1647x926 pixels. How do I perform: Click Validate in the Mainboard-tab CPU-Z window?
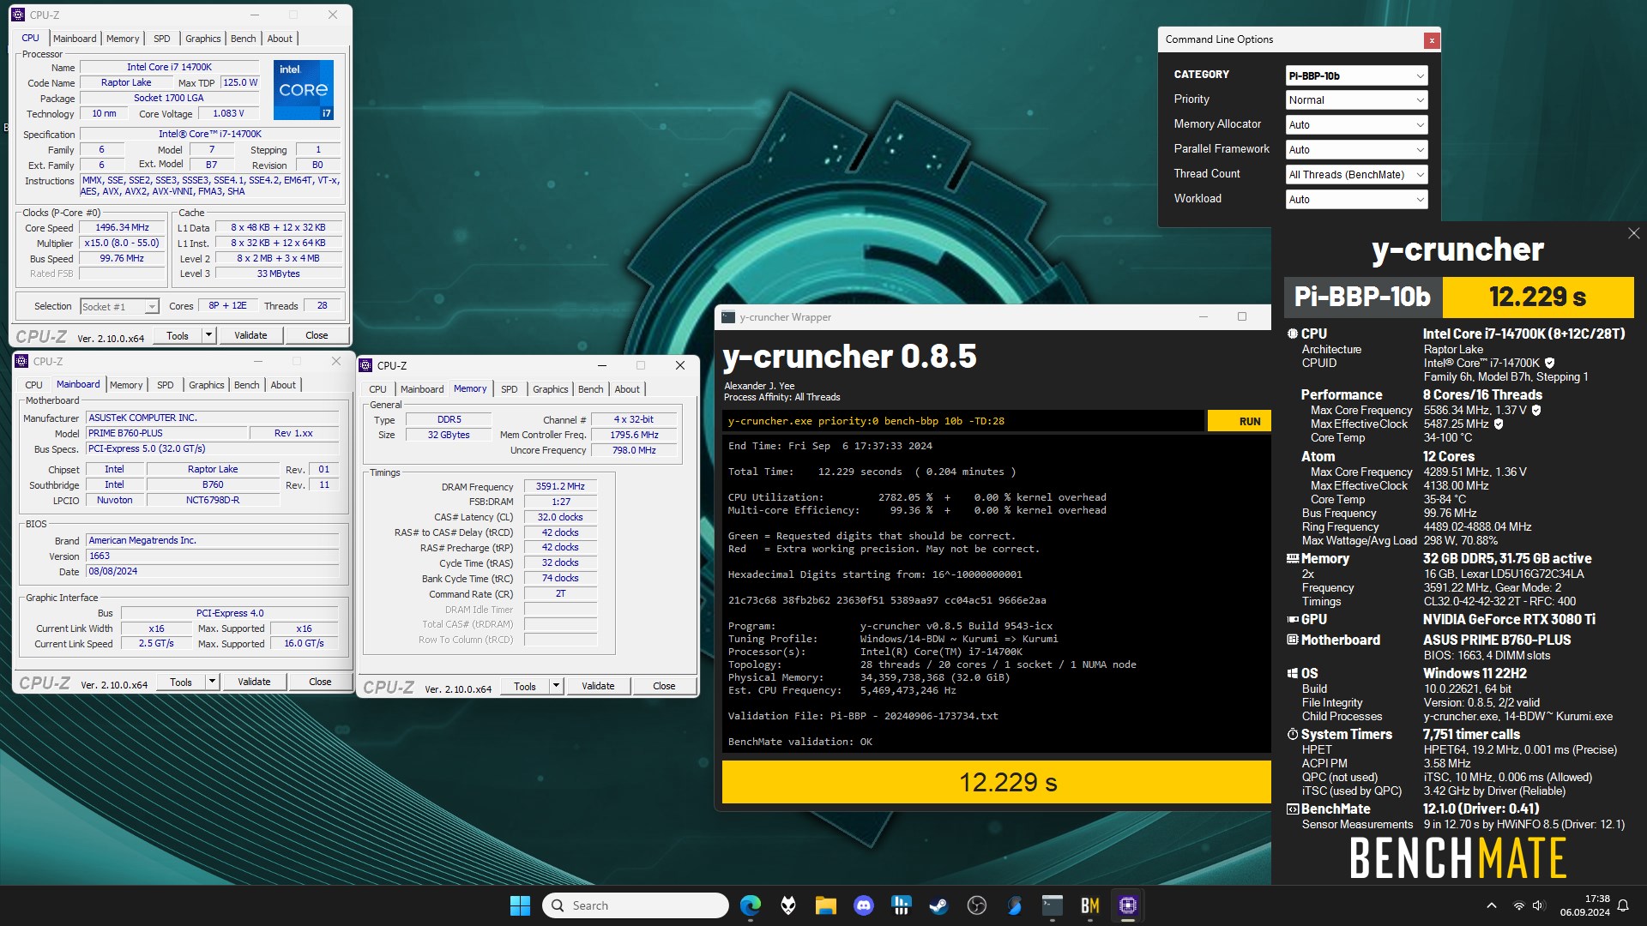pyautogui.click(x=254, y=682)
